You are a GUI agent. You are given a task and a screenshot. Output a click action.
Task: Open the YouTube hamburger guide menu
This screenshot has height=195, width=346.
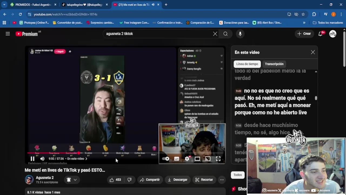click(x=8, y=34)
